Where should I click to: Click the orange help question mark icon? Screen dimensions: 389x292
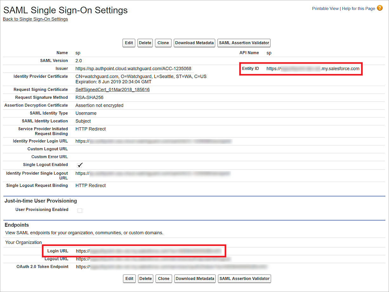click(380, 8)
